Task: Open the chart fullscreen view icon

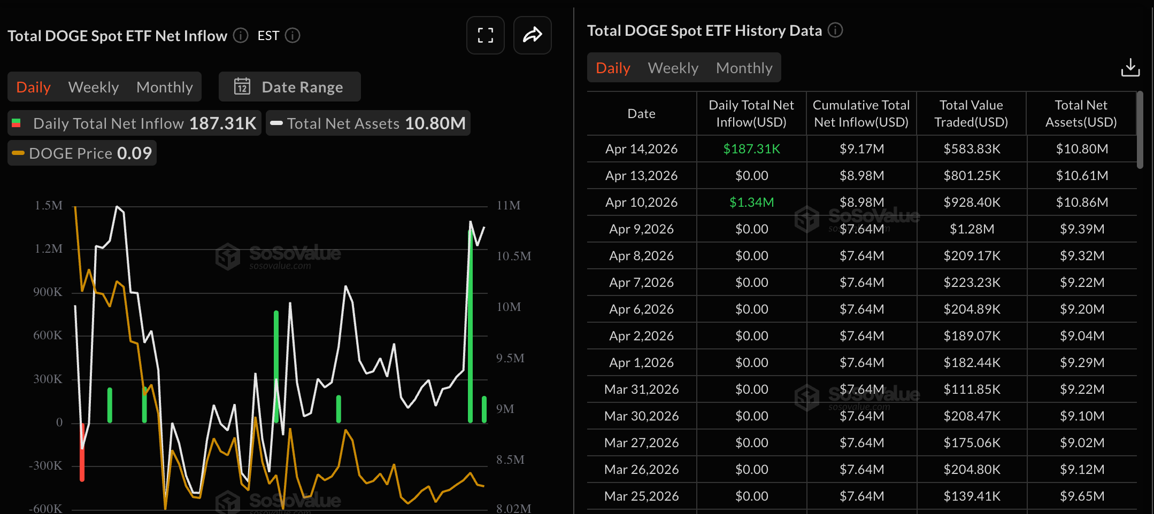Action: pyautogui.click(x=485, y=35)
